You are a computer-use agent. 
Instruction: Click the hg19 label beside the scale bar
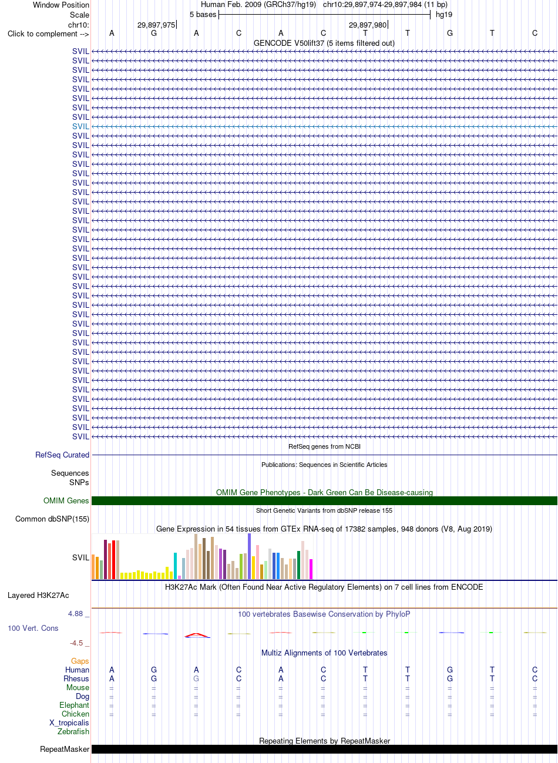click(x=444, y=14)
